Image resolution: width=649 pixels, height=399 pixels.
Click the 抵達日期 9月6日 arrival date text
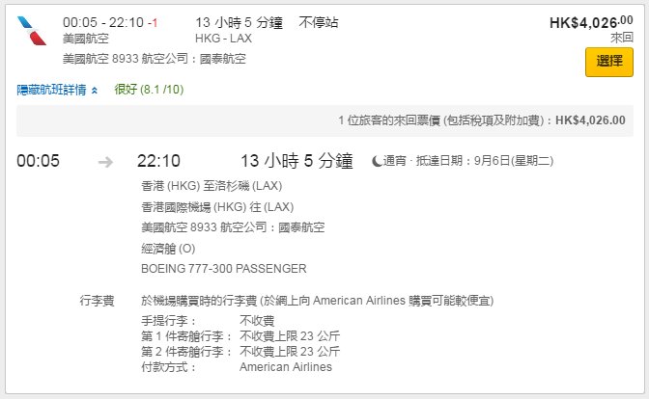[485, 161]
